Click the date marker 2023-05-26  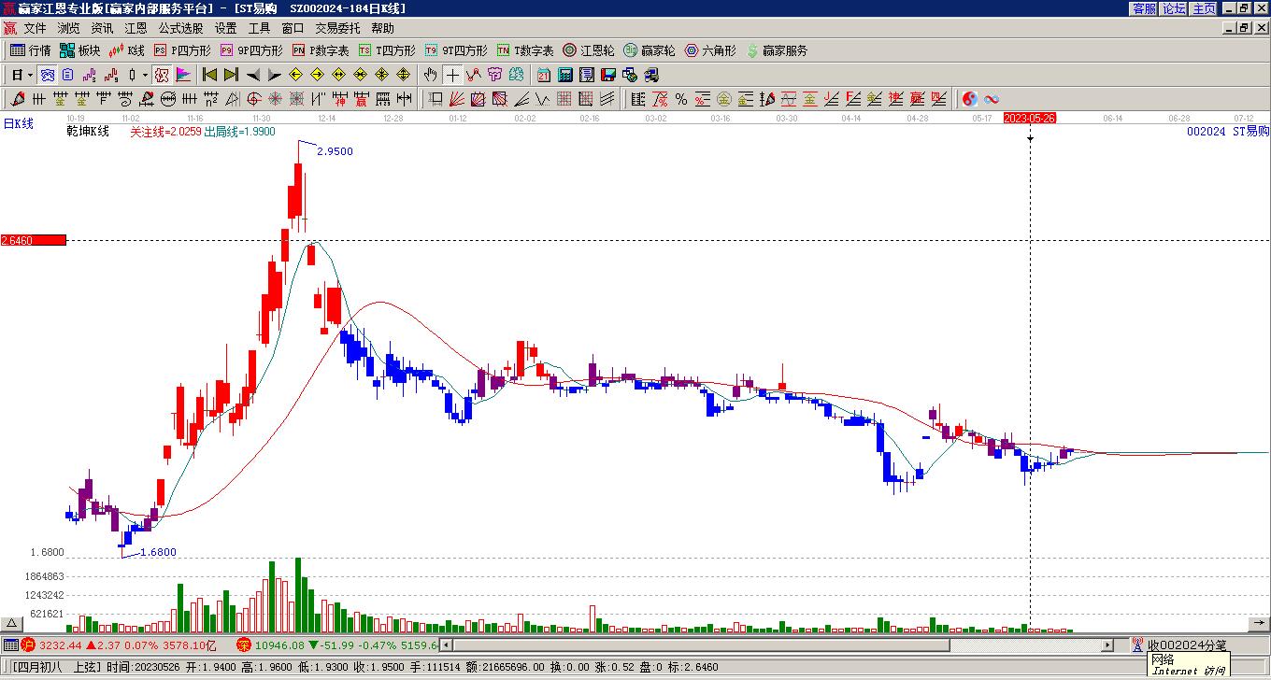coord(1030,118)
